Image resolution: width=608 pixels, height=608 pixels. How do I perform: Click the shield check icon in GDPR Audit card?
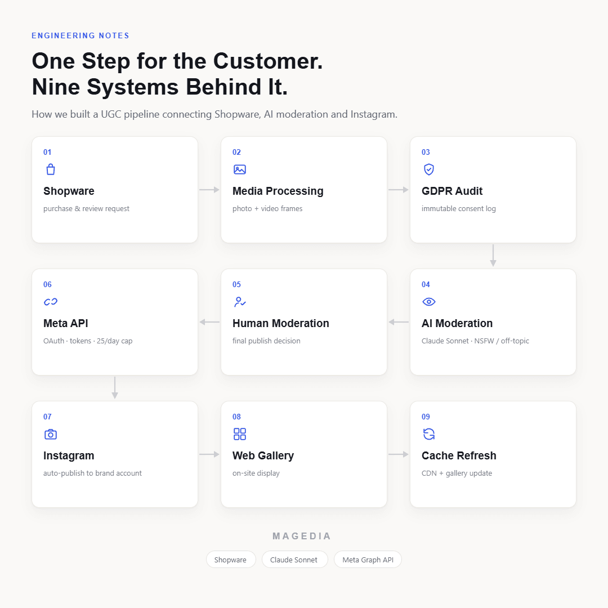(x=429, y=169)
